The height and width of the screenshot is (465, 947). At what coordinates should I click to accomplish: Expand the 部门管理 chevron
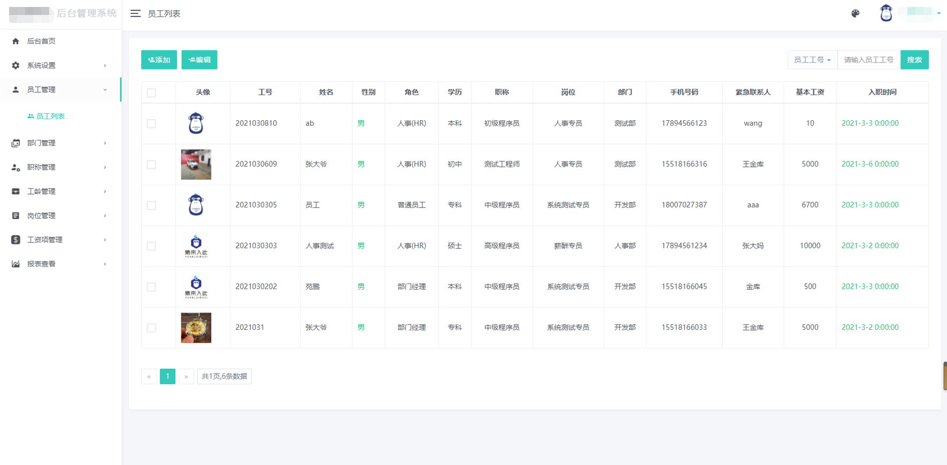coord(105,143)
